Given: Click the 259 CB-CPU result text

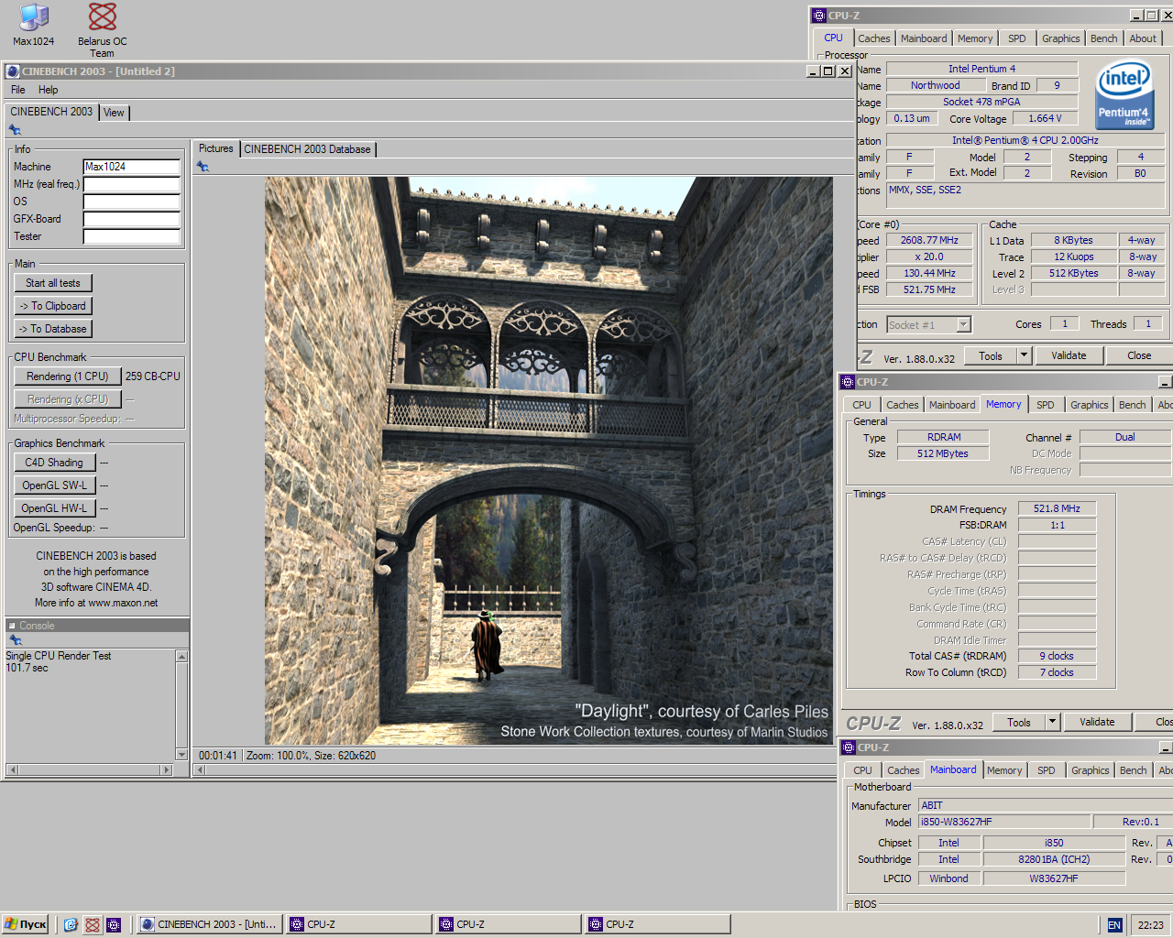Looking at the screenshot, I should 152,376.
